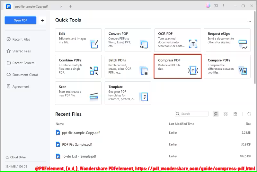Click the Batch PDFs stacked pages icon
The width and height of the screenshot is (257, 172).
144,71
